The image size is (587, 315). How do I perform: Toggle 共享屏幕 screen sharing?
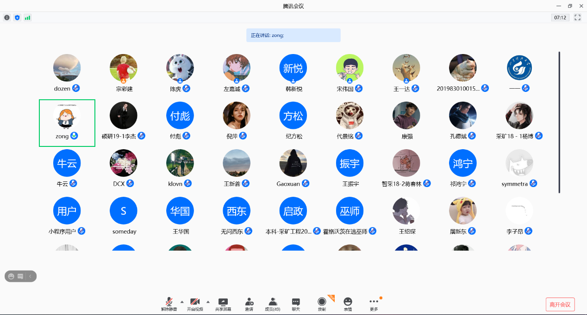tap(223, 304)
